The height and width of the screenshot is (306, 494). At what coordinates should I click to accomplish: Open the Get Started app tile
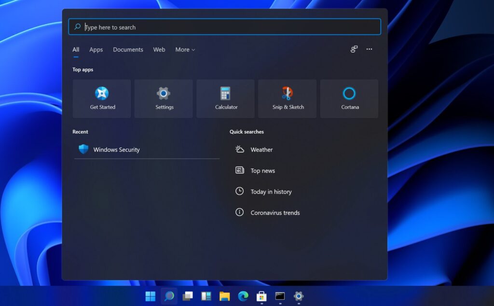click(x=102, y=98)
